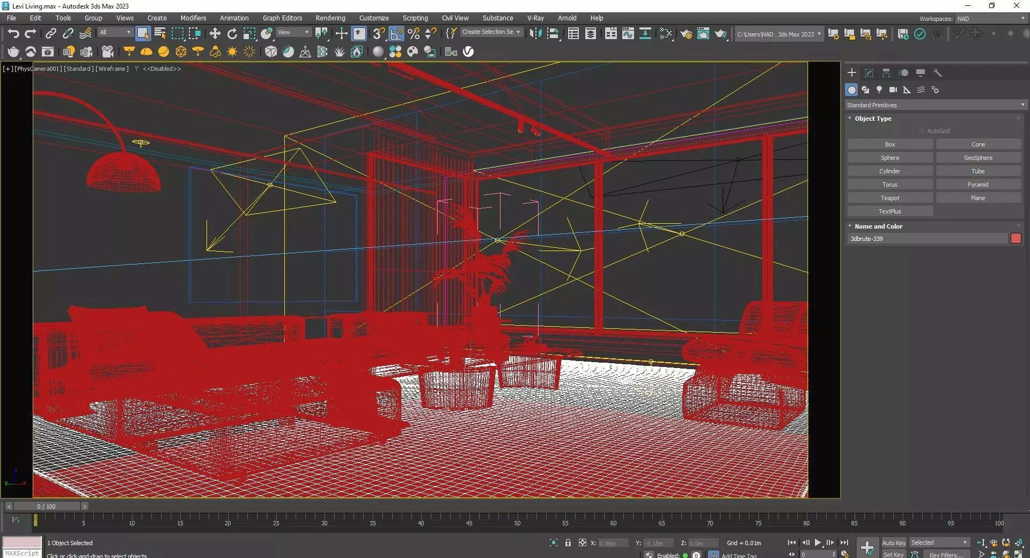Screen dimensions: 1030x558
Task: Show the Cameras creation category
Action: click(893, 90)
